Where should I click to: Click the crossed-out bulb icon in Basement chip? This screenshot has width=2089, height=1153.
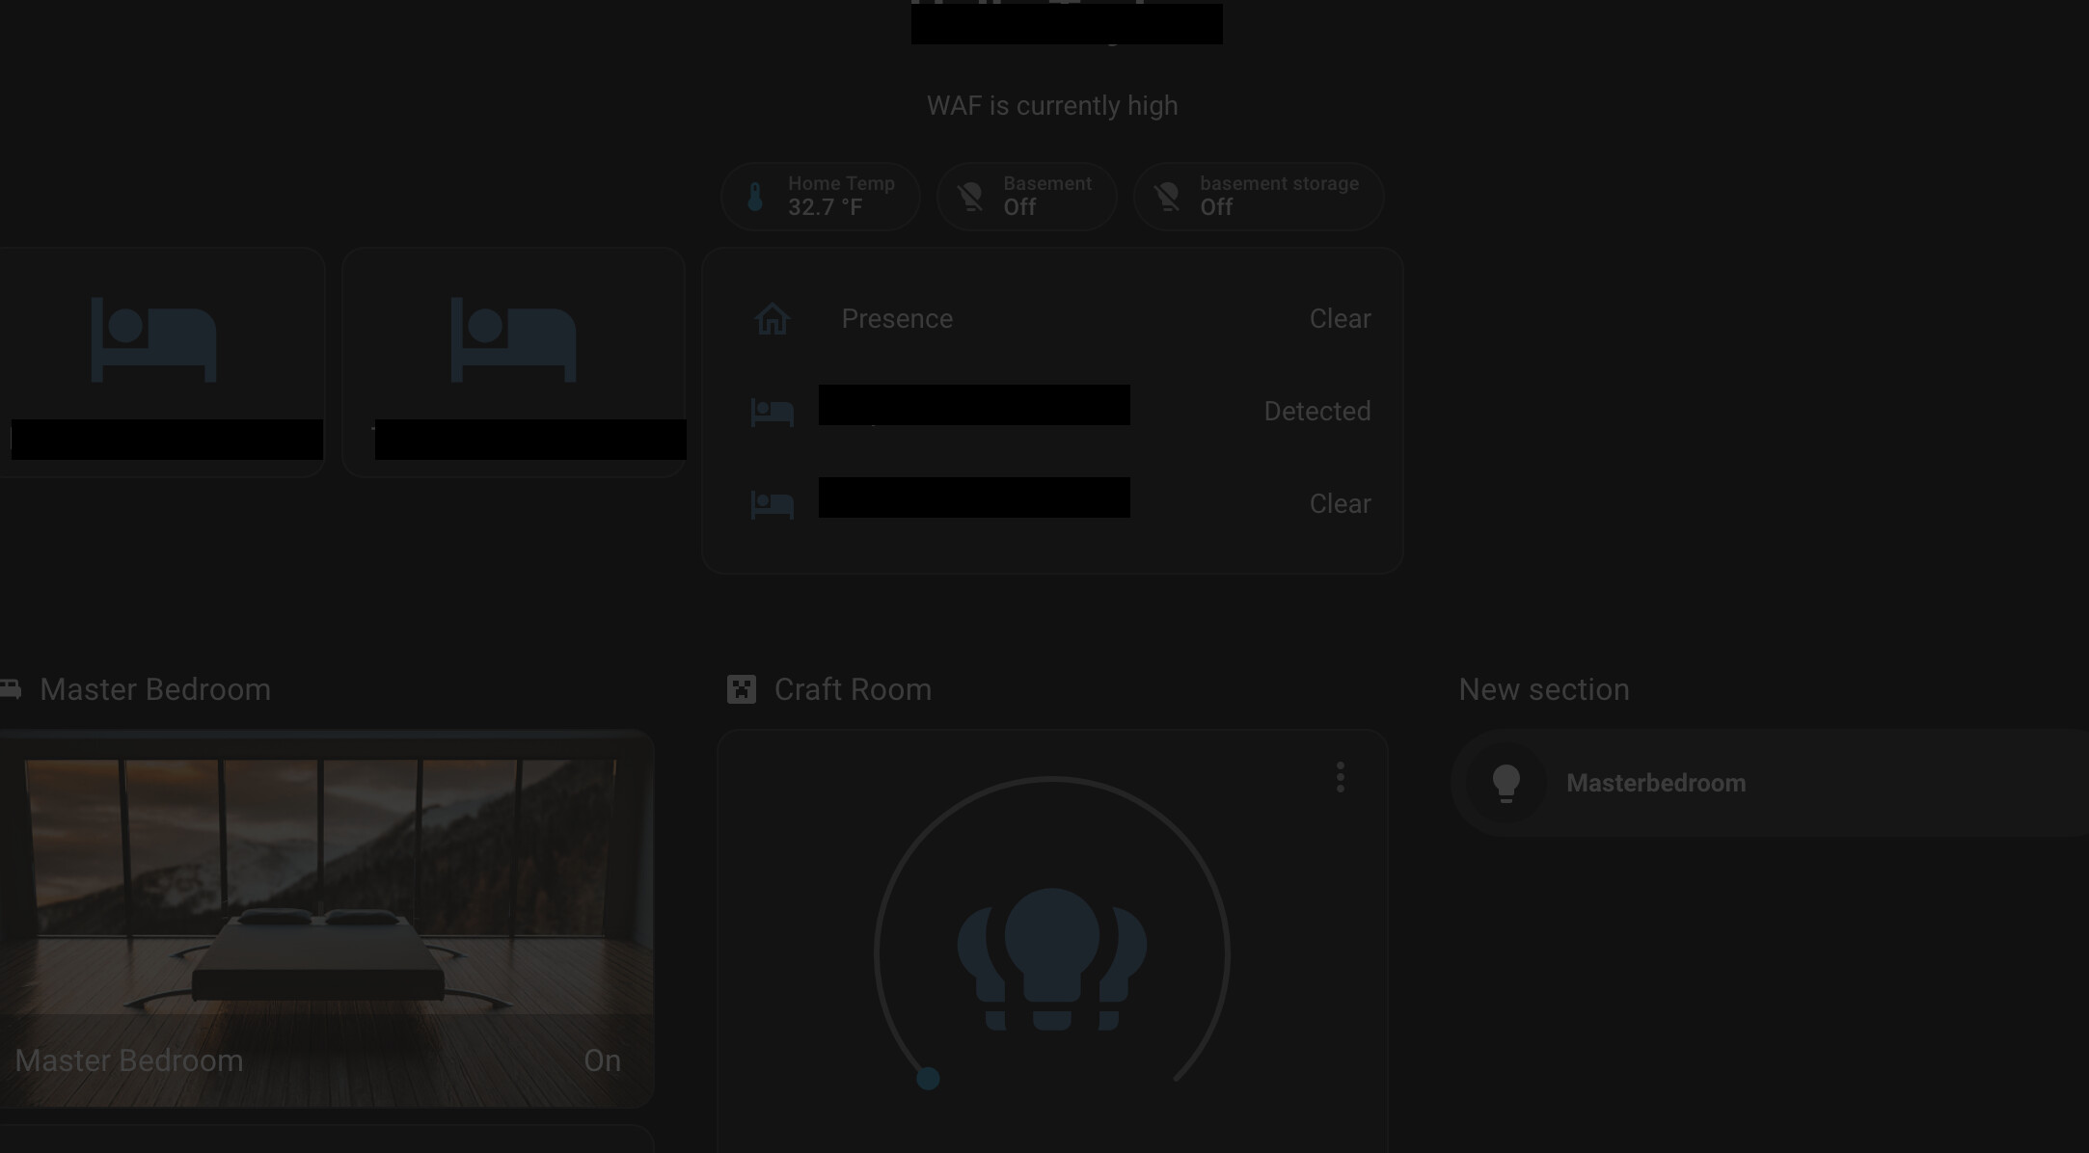tap(971, 197)
